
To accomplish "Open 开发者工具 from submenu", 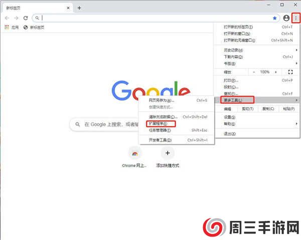I will [x=160, y=140].
